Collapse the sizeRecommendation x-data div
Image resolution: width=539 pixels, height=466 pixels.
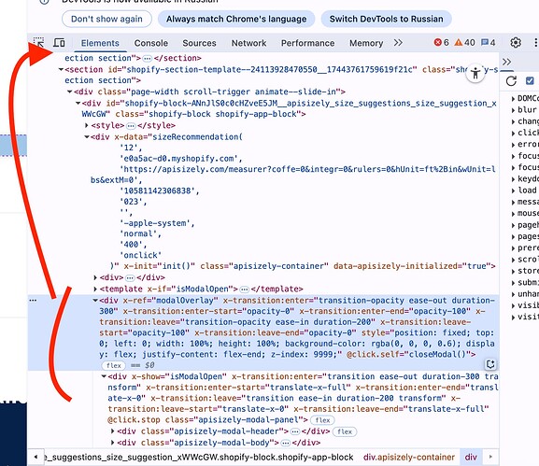(x=87, y=136)
